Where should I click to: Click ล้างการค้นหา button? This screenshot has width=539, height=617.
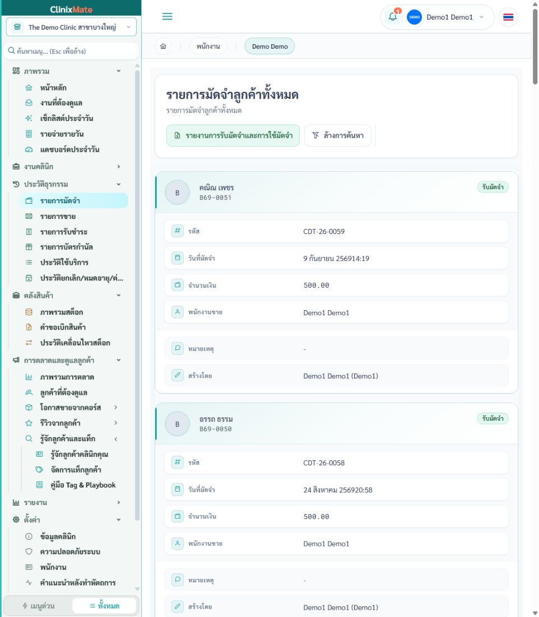point(338,135)
